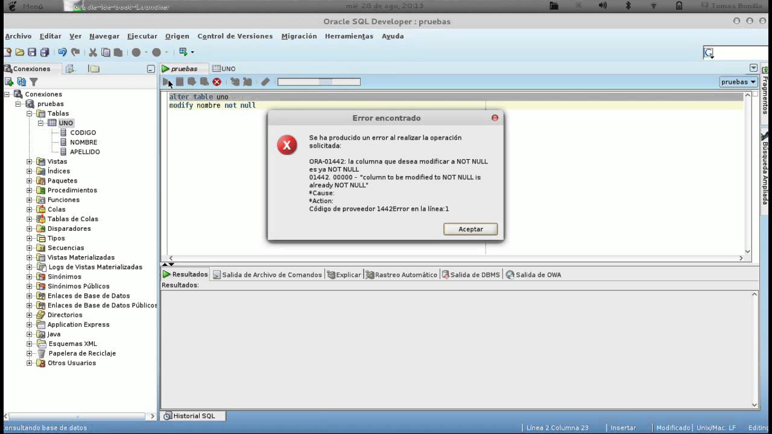Click the Save All icon in main toolbar
This screenshot has width=772, height=434.
pos(45,52)
